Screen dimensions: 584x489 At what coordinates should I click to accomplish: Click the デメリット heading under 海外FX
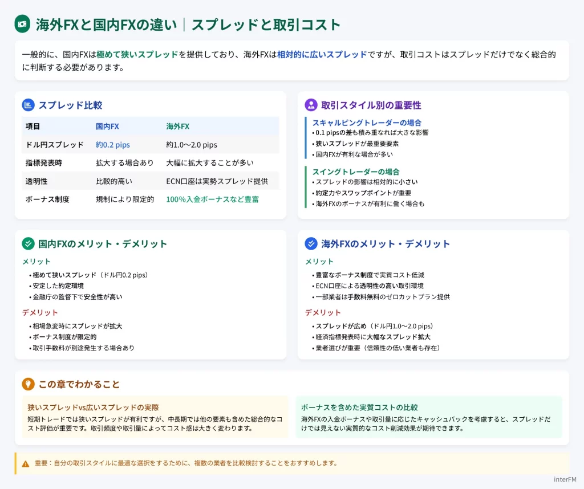pos(322,312)
